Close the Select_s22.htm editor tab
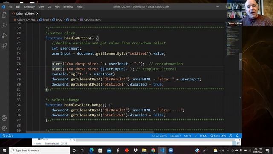This screenshot has height=154, width=273. point(37,14)
